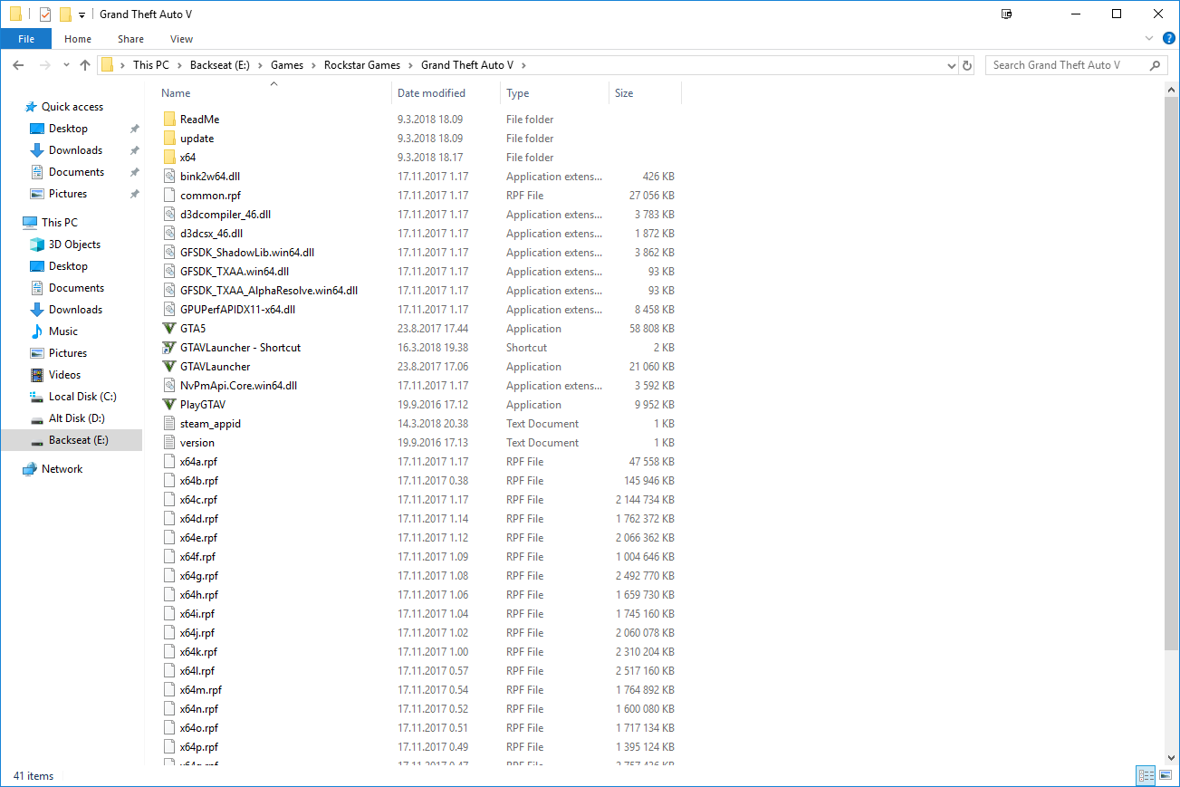The width and height of the screenshot is (1180, 787).
Task: Click the bink2w64.dll file icon
Action: pos(168,177)
